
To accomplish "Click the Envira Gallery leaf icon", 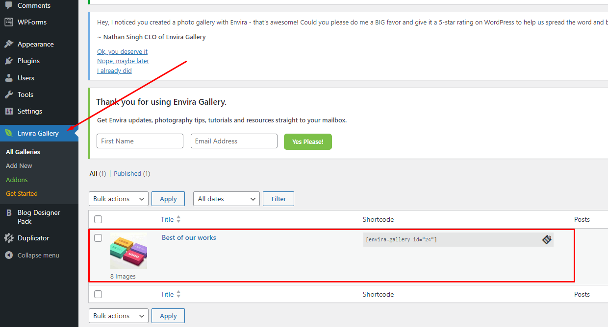I will click(9, 133).
